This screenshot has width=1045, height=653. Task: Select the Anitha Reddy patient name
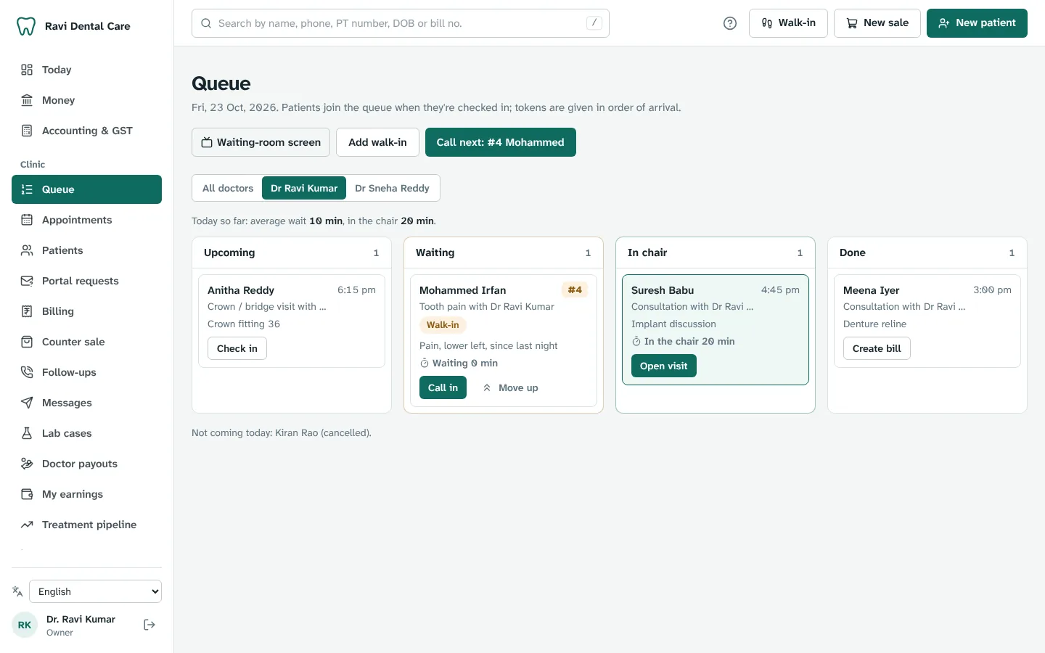pyautogui.click(x=241, y=290)
